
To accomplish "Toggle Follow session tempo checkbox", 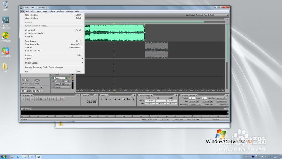I will pyautogui.click(x=22, y=84).
